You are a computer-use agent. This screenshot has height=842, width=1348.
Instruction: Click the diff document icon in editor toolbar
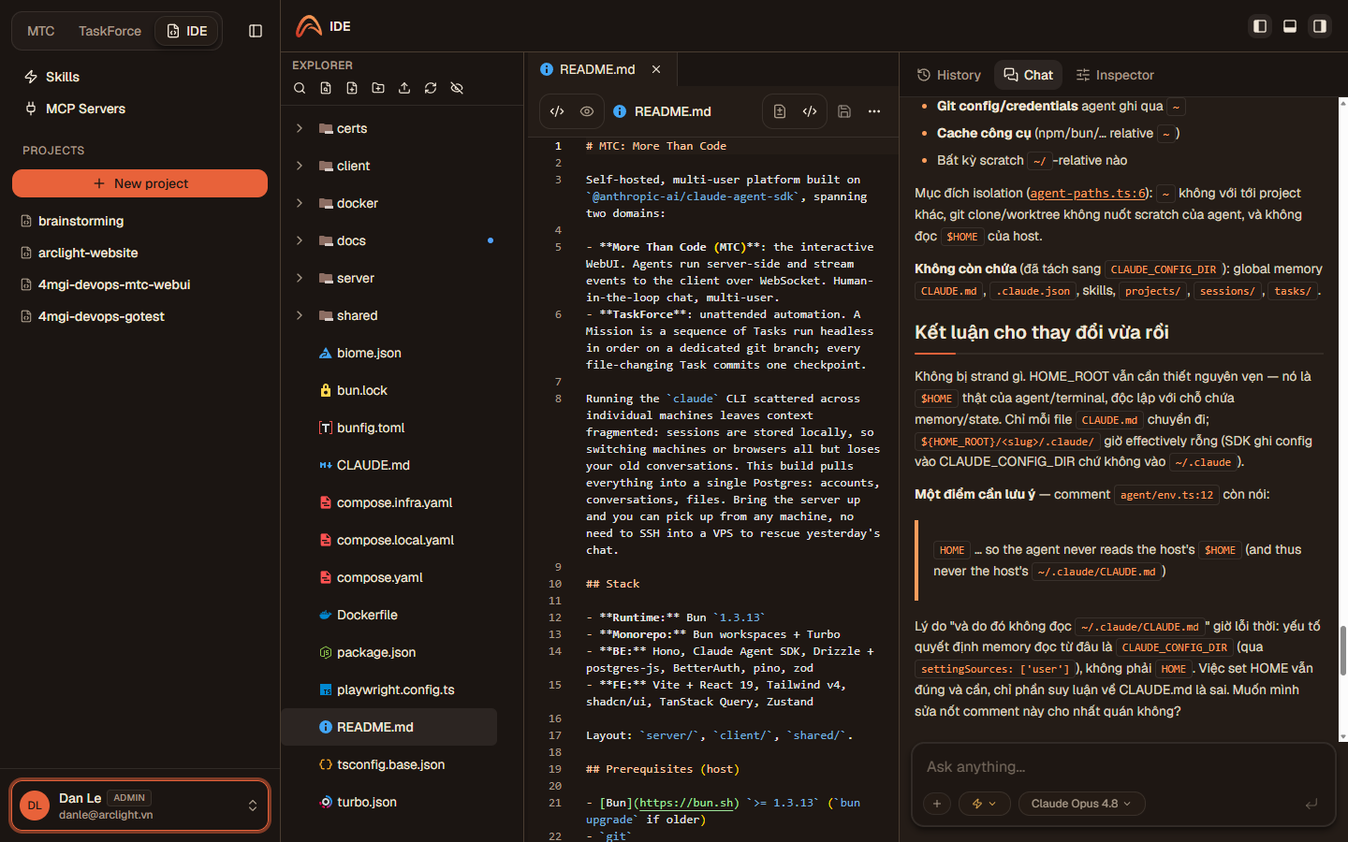tap(780, 111)
